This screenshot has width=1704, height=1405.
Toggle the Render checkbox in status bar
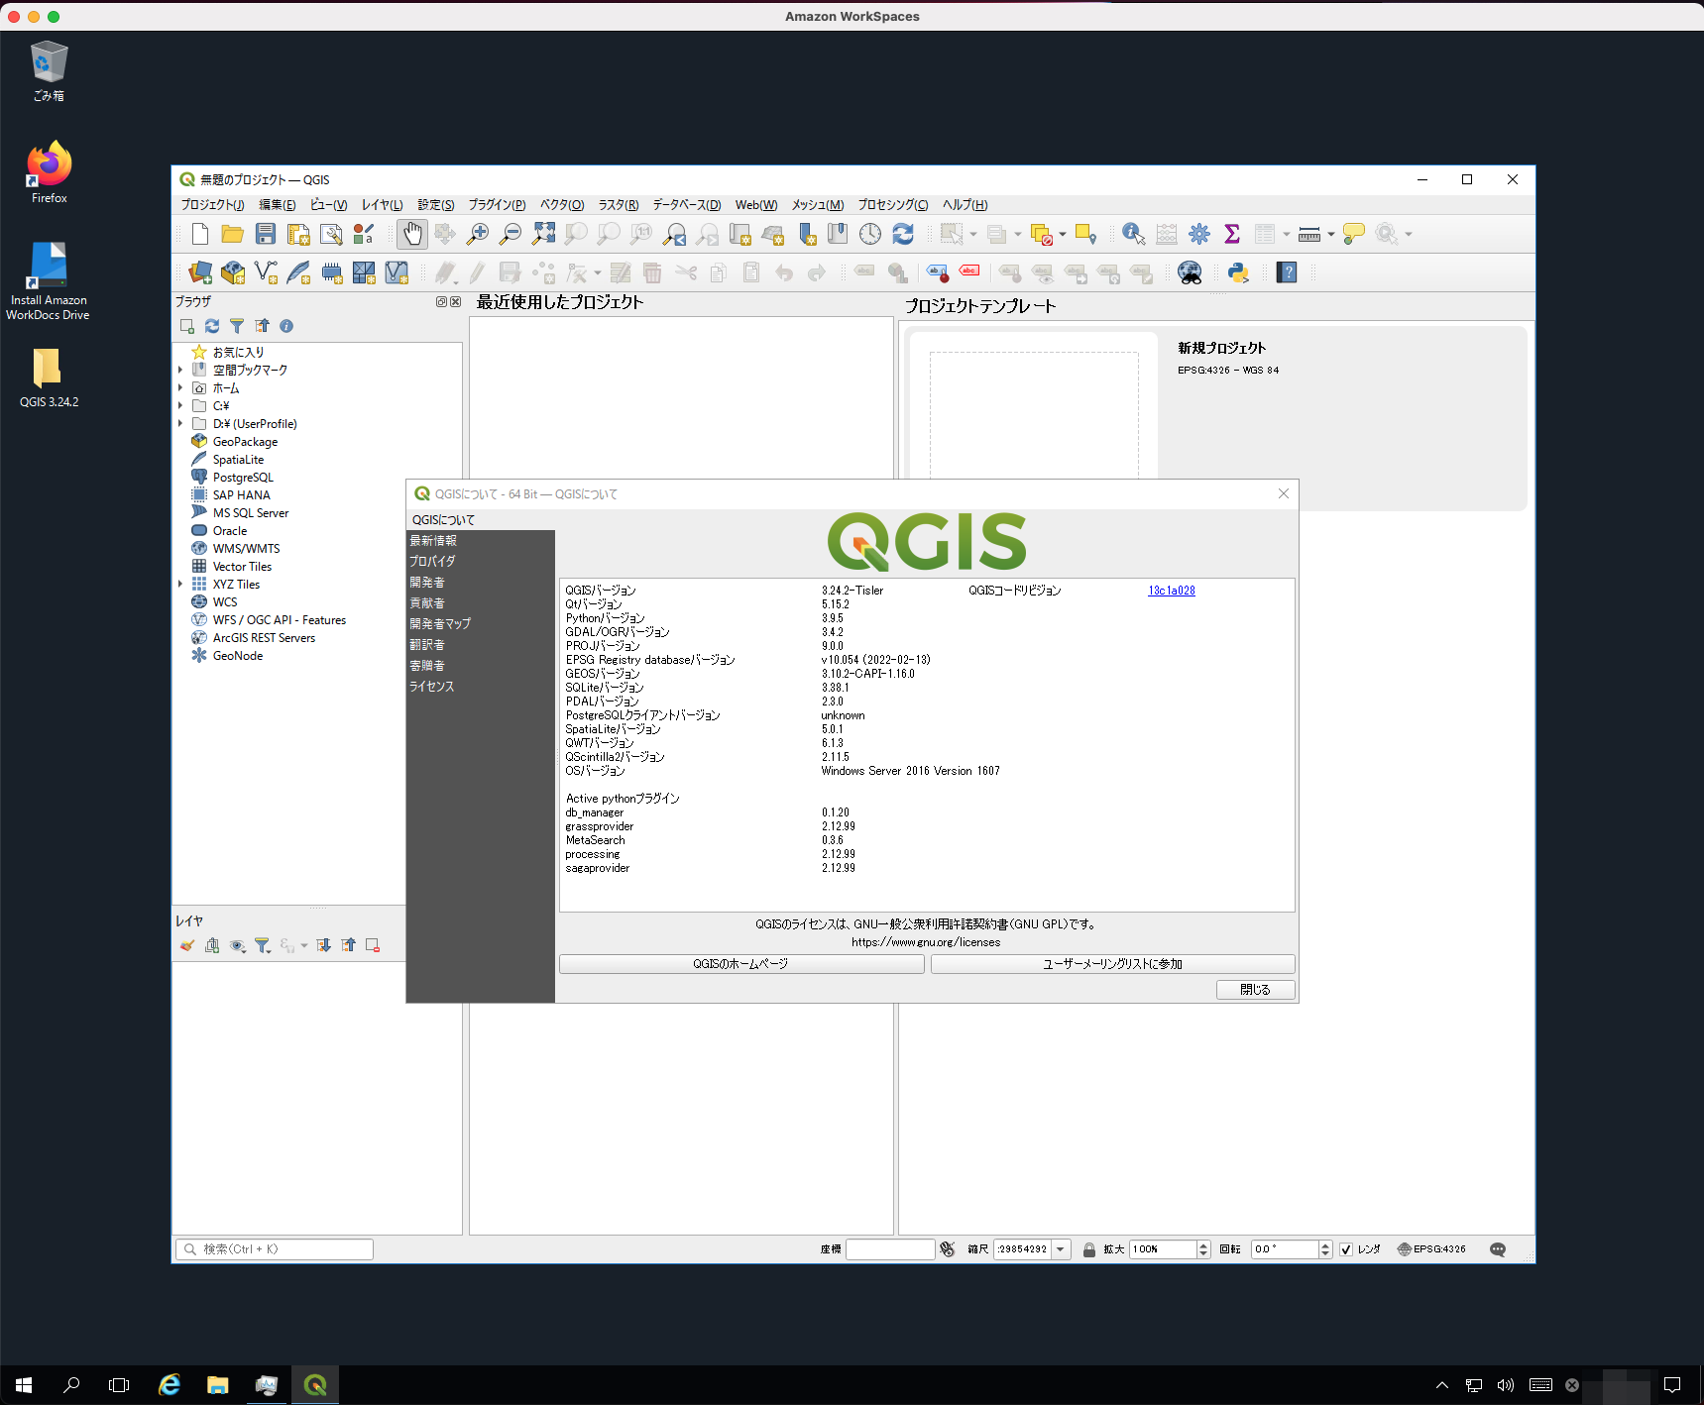tap(1346, 1249)
